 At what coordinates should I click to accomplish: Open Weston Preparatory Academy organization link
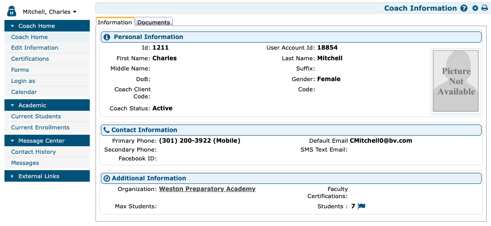207,189
